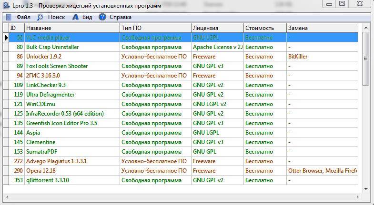Sort by the Тип ПО column header

pyautogui.click(x=155, y=28)
